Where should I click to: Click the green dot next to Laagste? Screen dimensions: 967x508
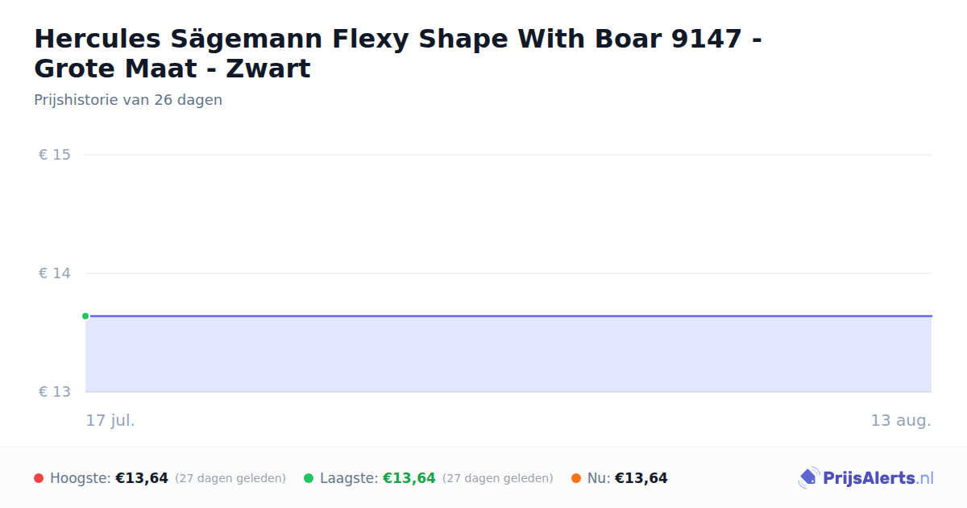click(309, 478)
